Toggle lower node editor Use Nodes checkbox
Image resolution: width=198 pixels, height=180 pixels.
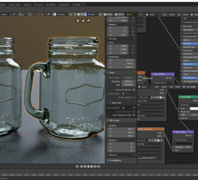point(184,87)
